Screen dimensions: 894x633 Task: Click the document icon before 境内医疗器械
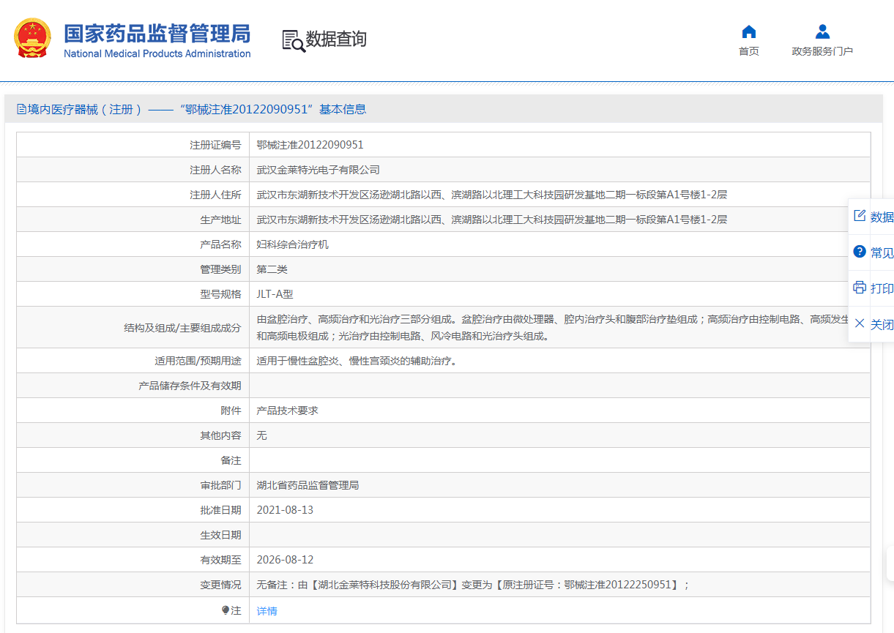(x=21, y=110)
